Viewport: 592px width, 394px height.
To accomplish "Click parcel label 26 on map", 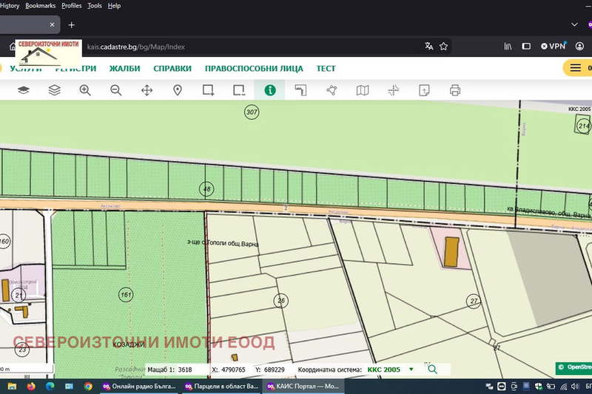I will pos(281,301).
